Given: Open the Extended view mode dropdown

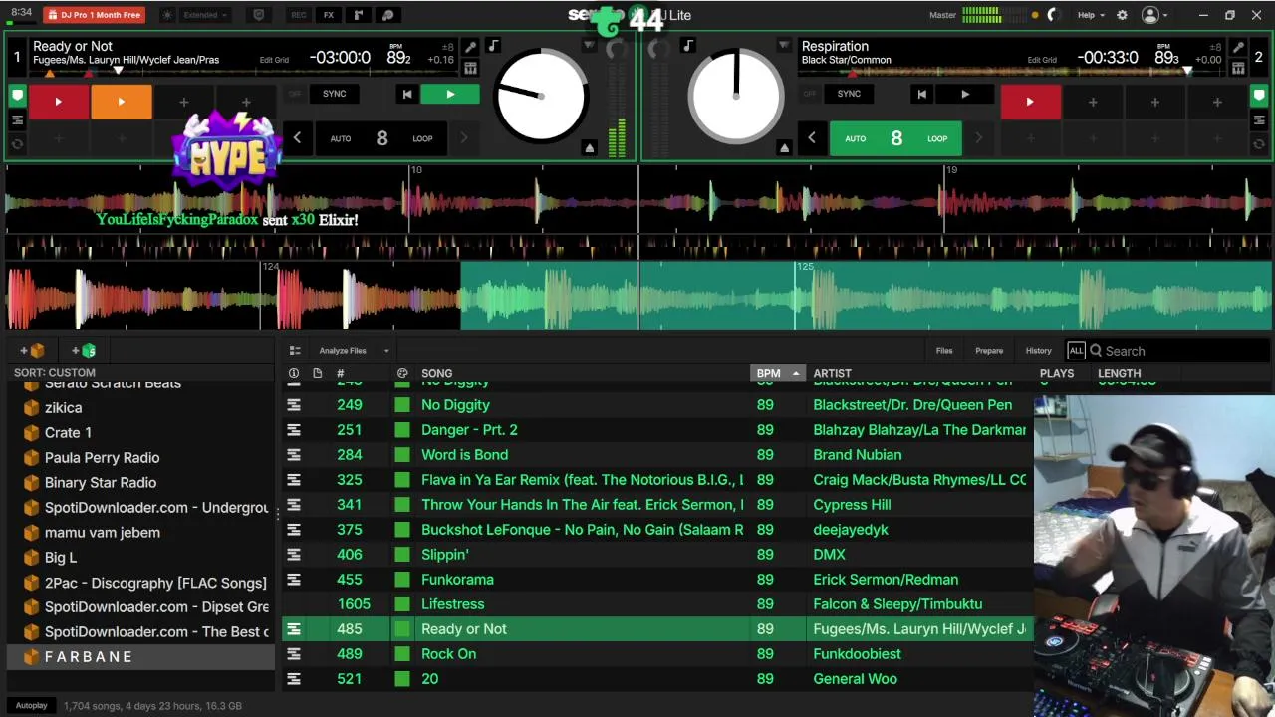Looking at the screenshot, I should [206, 15].
